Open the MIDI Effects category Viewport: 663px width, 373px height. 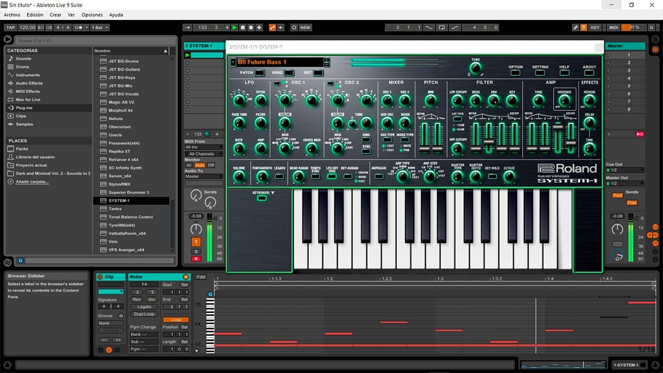point(28,91)
